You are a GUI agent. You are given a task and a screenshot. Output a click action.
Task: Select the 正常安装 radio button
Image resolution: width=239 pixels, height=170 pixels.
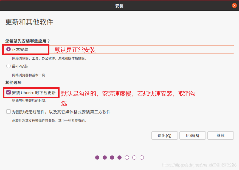(x=9, y=49)
